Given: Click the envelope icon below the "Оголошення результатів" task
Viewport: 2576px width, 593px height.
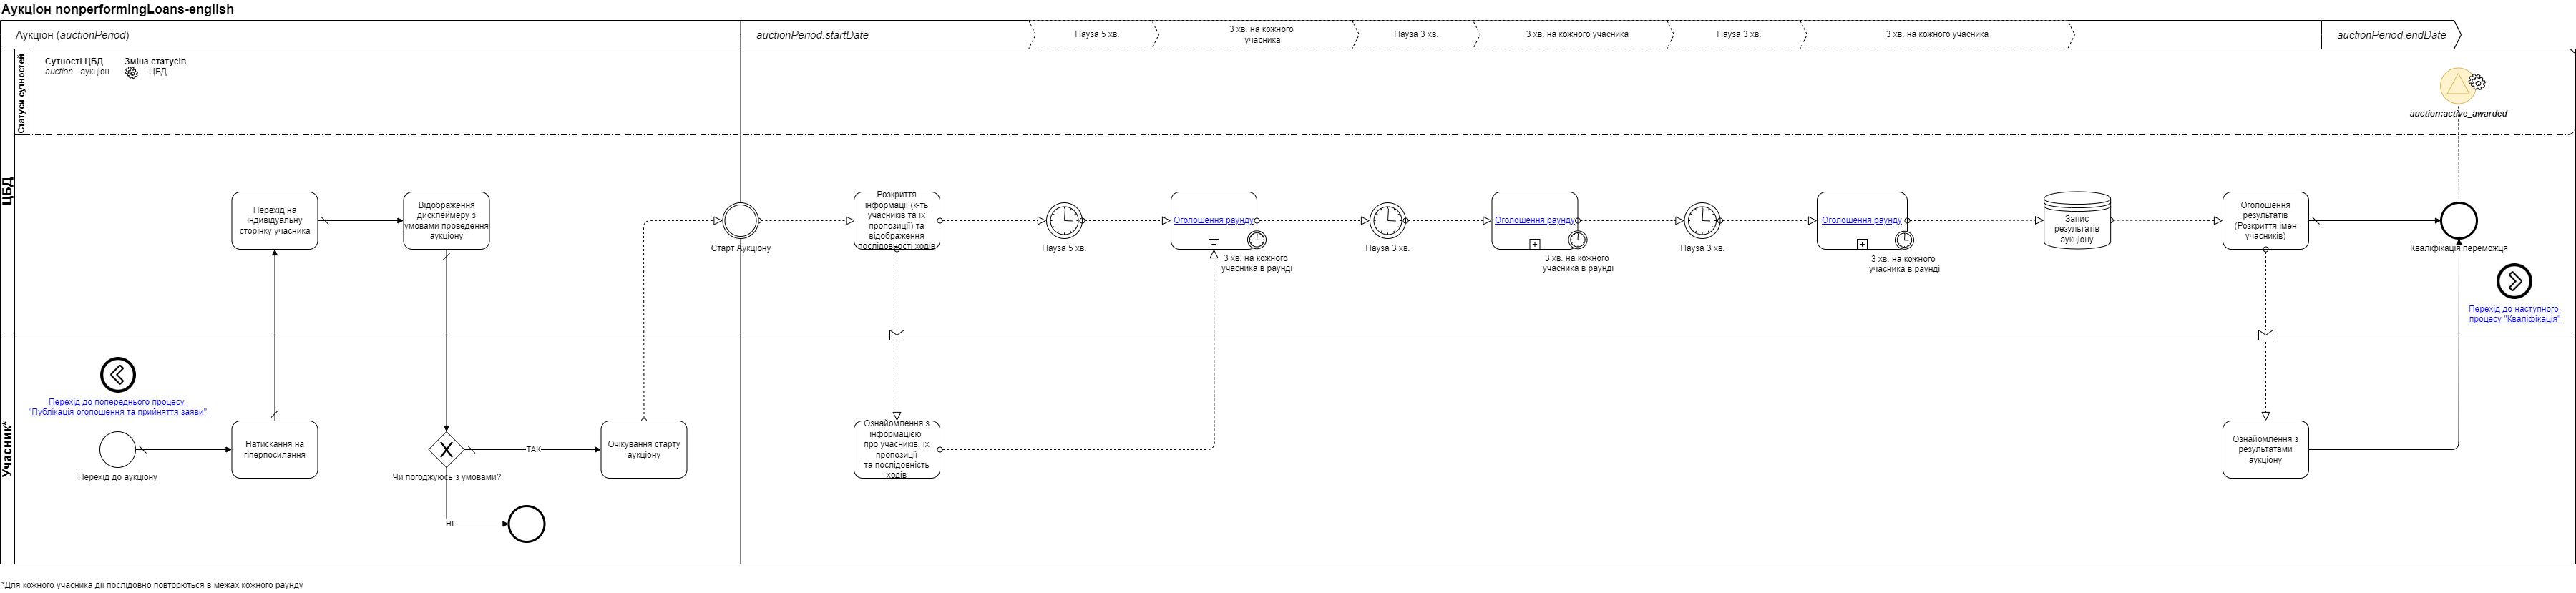Looking at the screenshot, I should [x=2266, y=335].
